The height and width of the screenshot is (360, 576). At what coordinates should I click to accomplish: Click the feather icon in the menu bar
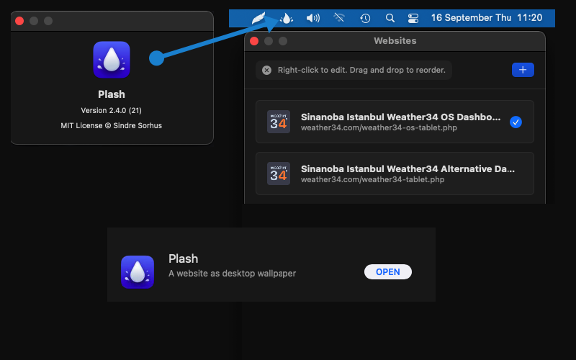coord(258,18)
